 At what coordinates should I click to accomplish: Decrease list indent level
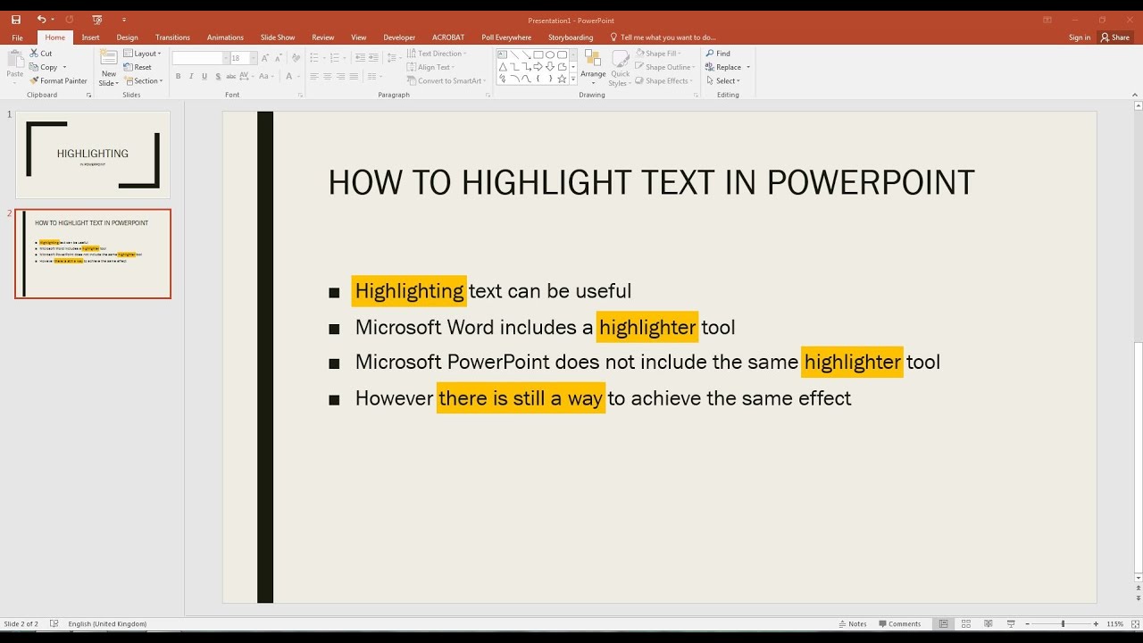(x=359, y=57)
